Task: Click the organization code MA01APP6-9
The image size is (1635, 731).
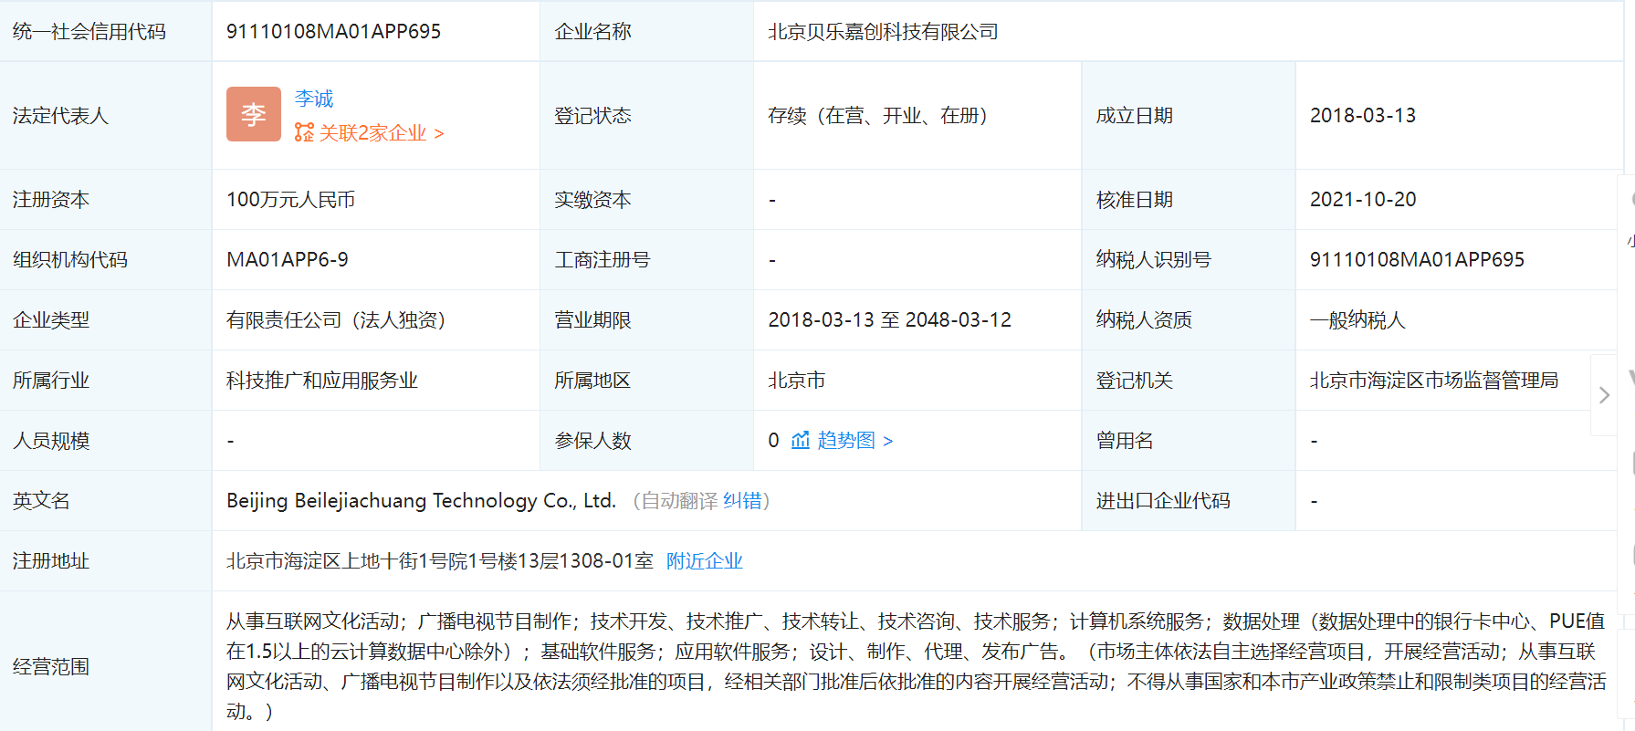Action: tap(287, 260)
